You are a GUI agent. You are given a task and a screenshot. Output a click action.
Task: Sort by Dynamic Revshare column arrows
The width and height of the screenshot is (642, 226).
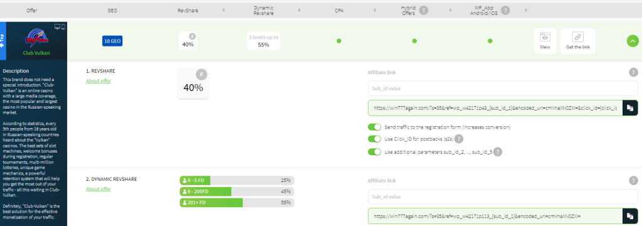point(299,10)
